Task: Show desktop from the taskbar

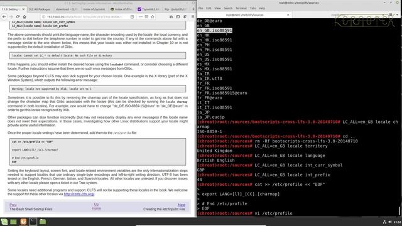Action: [x=13, y=222]
